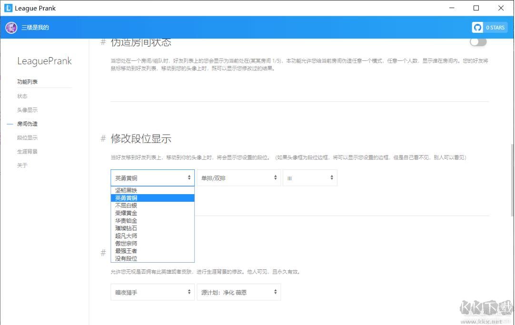Click the user avatar next to 三楼是我的
The height and width of the screenshot is (325, 515).
[x=10, y=27]
